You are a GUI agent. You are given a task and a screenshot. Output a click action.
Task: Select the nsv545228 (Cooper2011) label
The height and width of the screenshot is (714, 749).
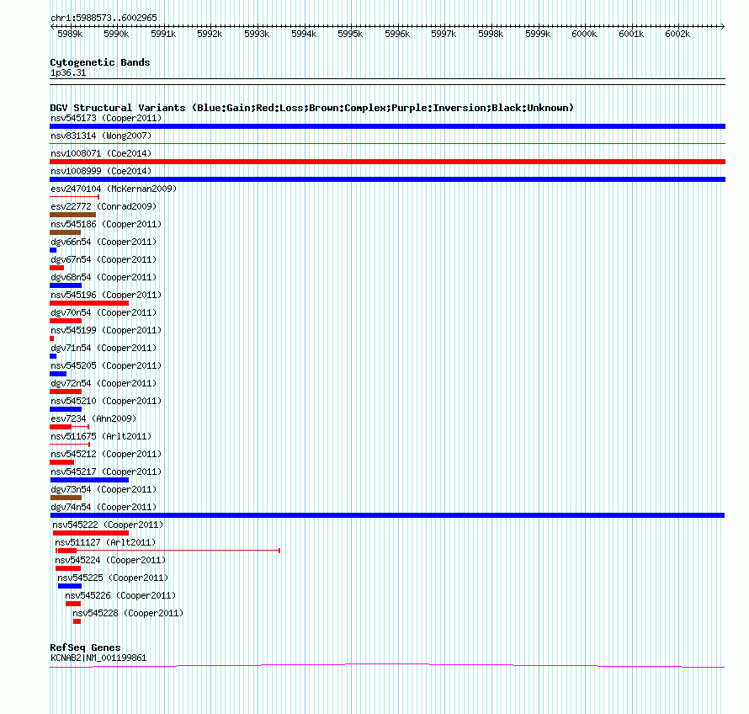[128, 613]
